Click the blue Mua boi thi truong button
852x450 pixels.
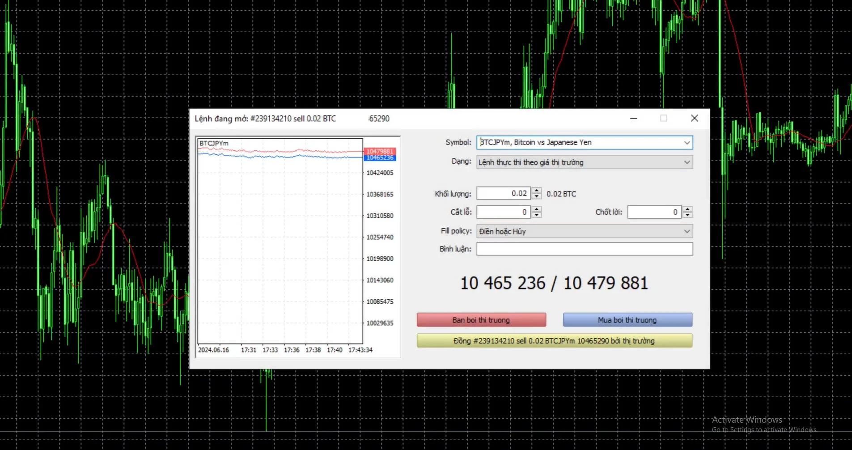[627, 320]
